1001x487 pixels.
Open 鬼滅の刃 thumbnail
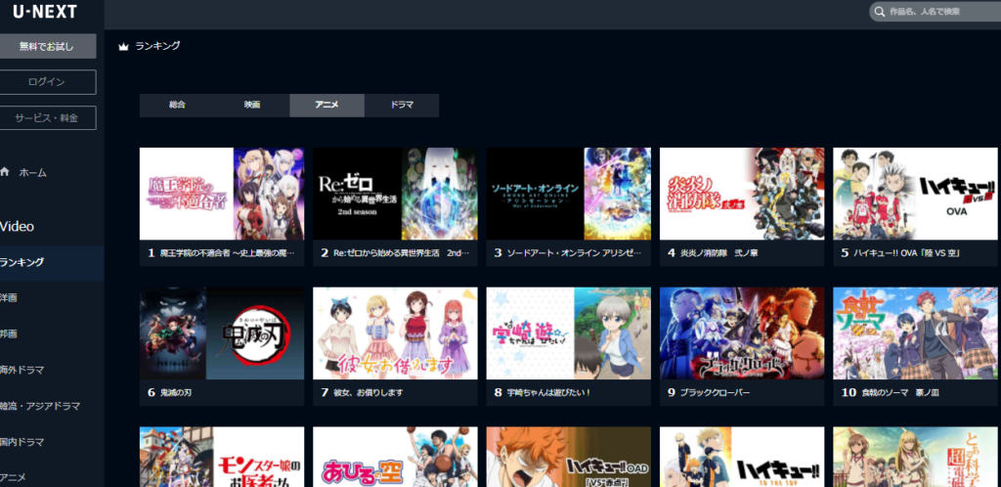(x=222, y=333)
